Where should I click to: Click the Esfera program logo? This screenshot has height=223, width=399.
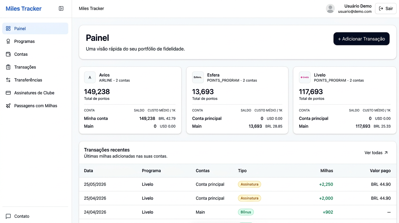coord(198,78)
